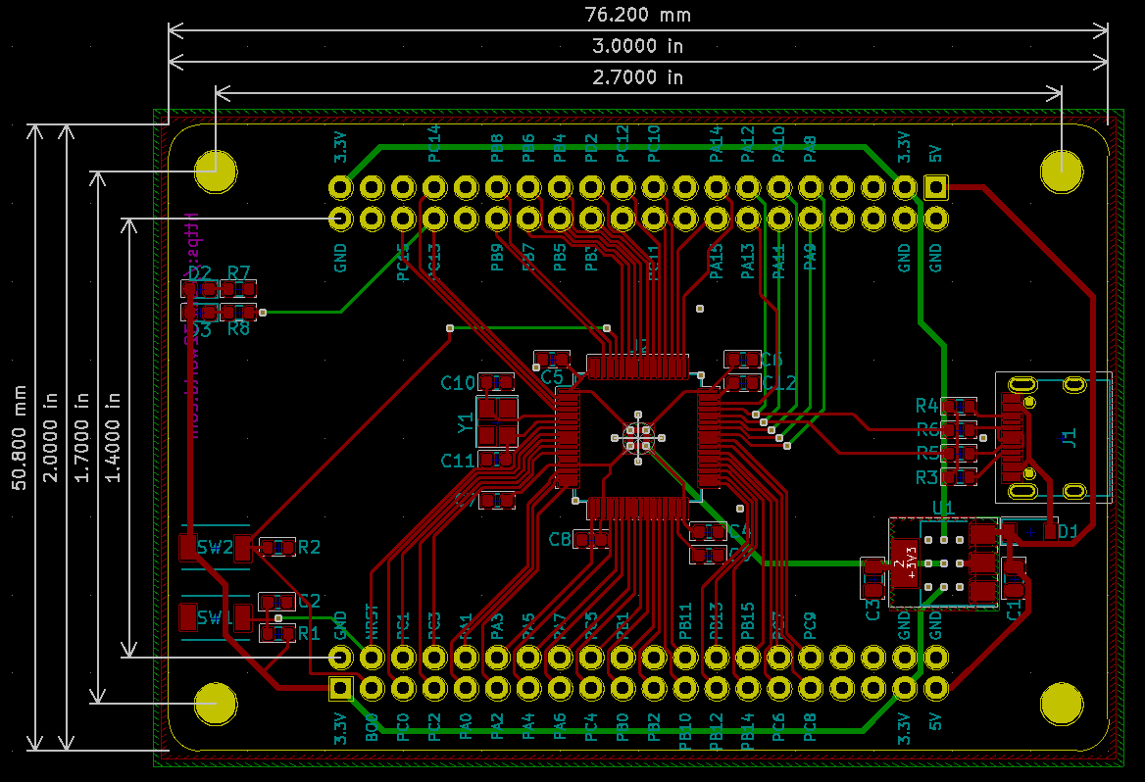
Task: Click the PA8 pin label
Action: (811, 149)
